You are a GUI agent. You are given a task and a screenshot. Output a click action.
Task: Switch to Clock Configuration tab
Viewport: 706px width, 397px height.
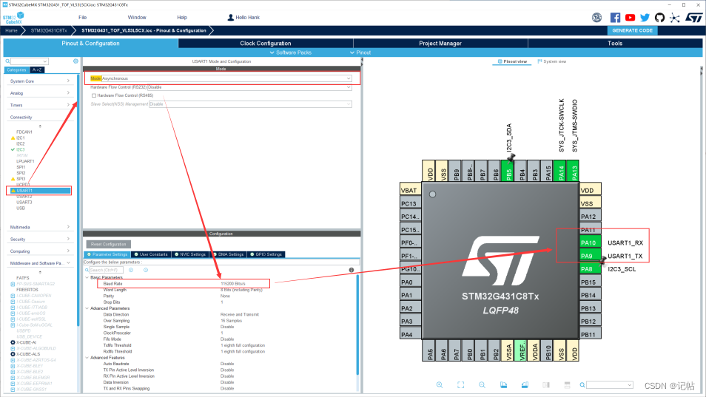266,43
